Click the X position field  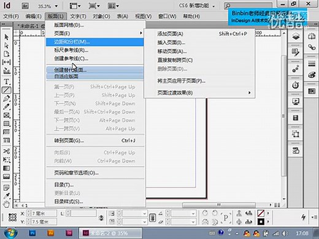click(x=44, y=214)
